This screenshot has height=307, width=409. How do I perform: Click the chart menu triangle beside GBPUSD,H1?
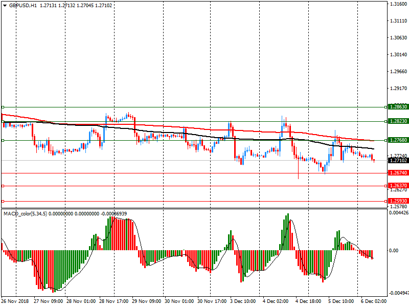point(5,5)
